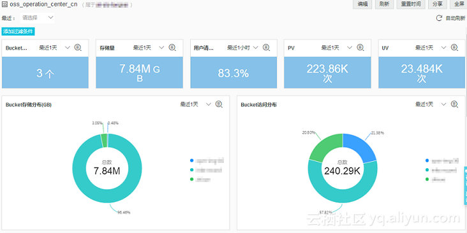This screenshot has height=233, width=467.
Task: Click the 23.484K 次 UV value
Action: click(422, 73)
